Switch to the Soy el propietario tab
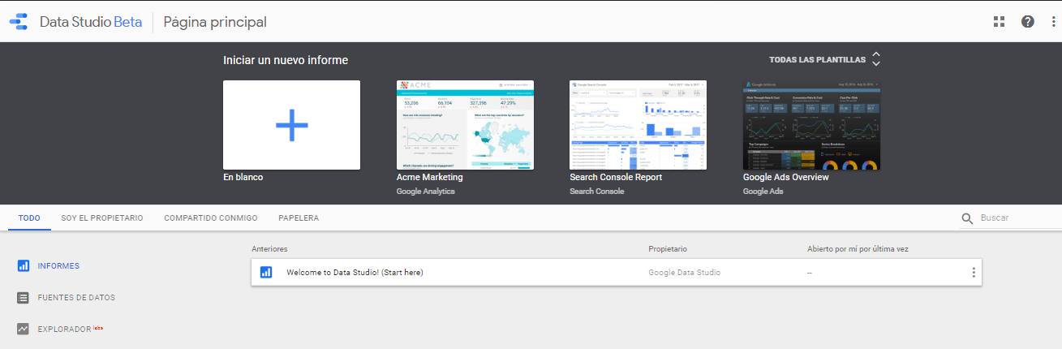 click(102, 218)
